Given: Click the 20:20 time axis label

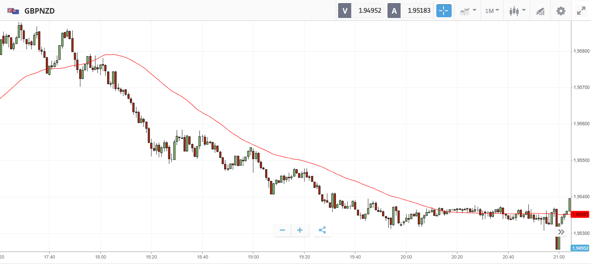Looking at the screenshot, I should pyautogui.click(x=457, y=257).
